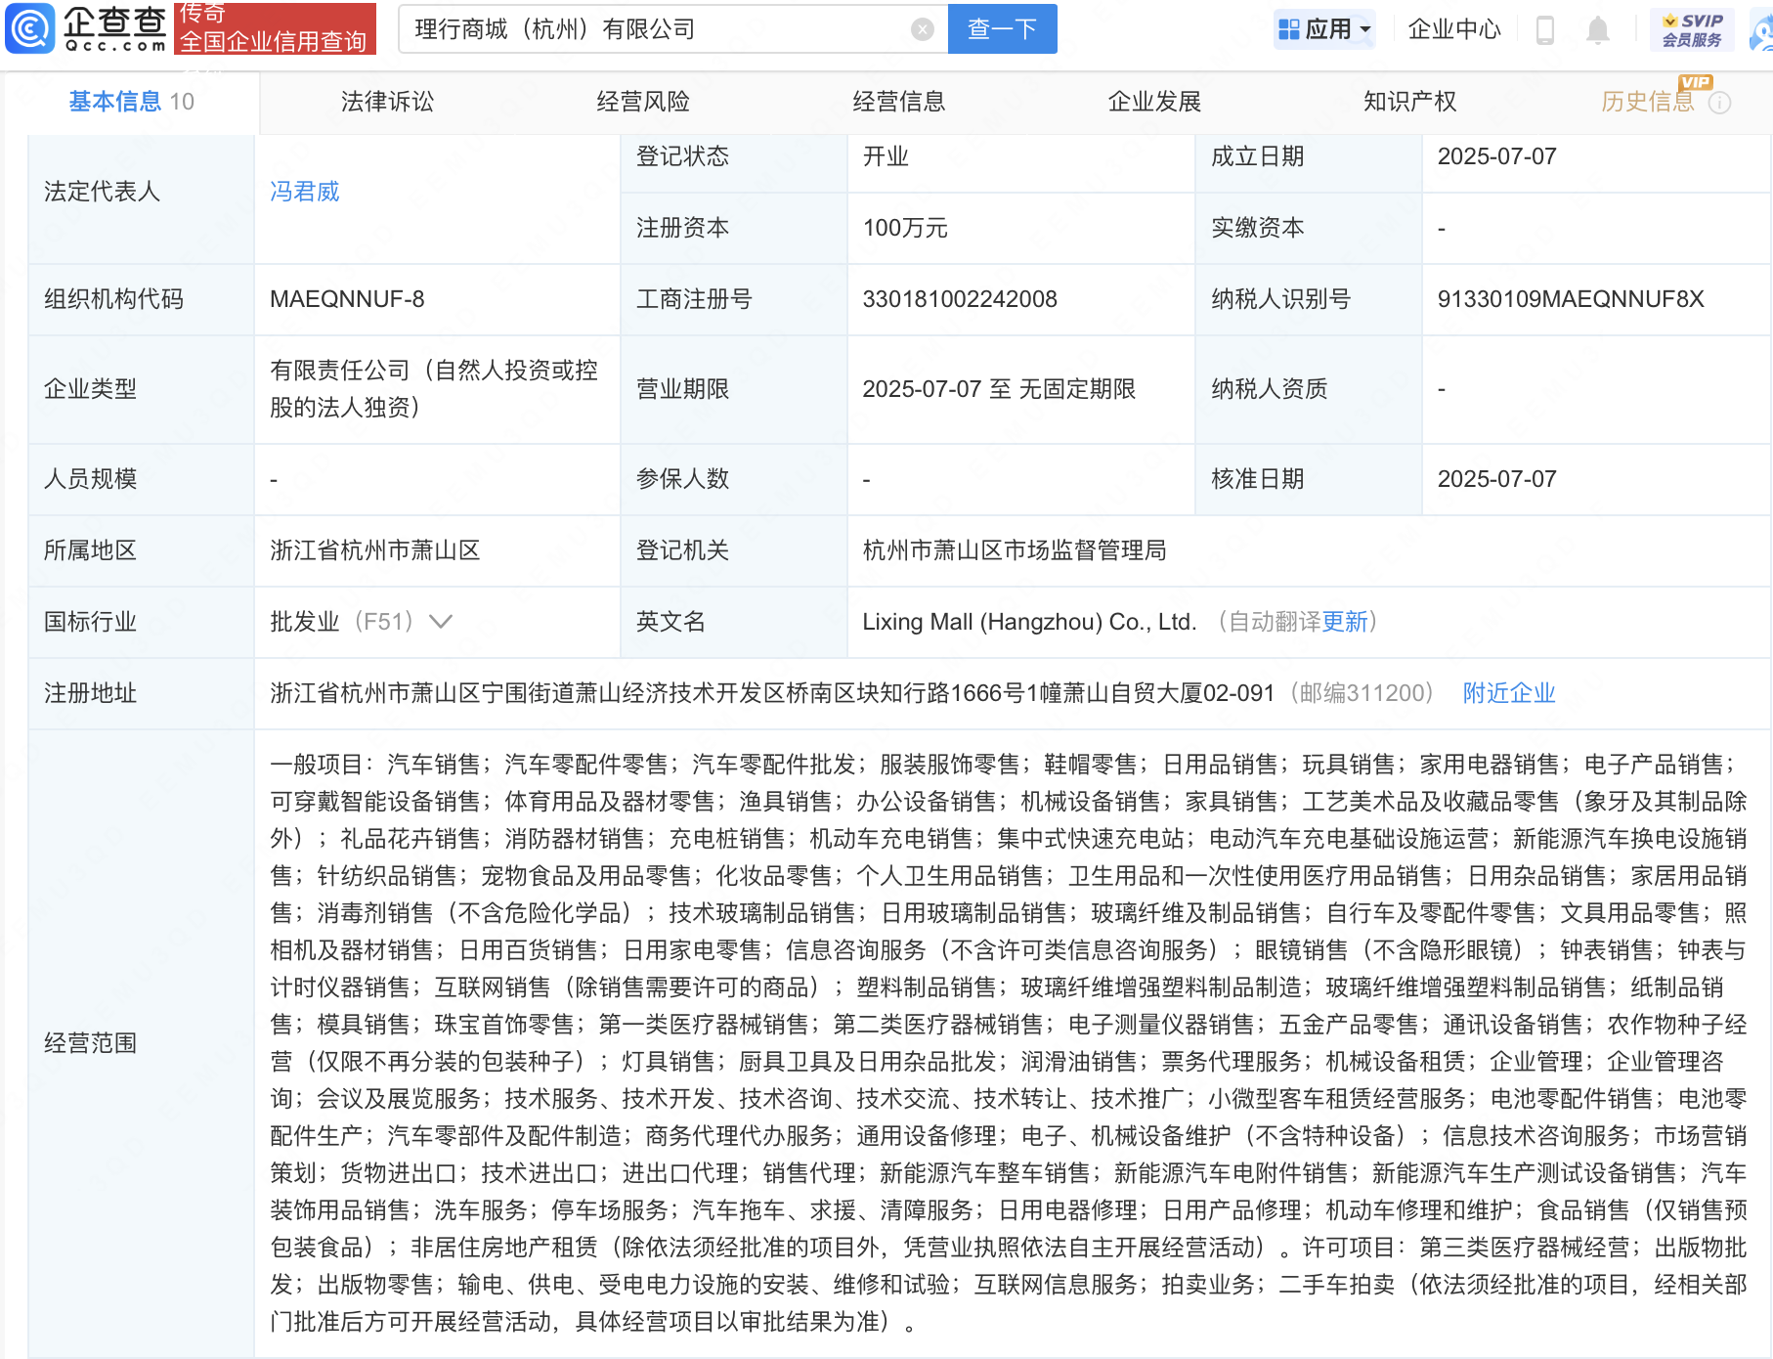Click the 注册地址 row label
Screen dimensions: 1773x1359
90,693
